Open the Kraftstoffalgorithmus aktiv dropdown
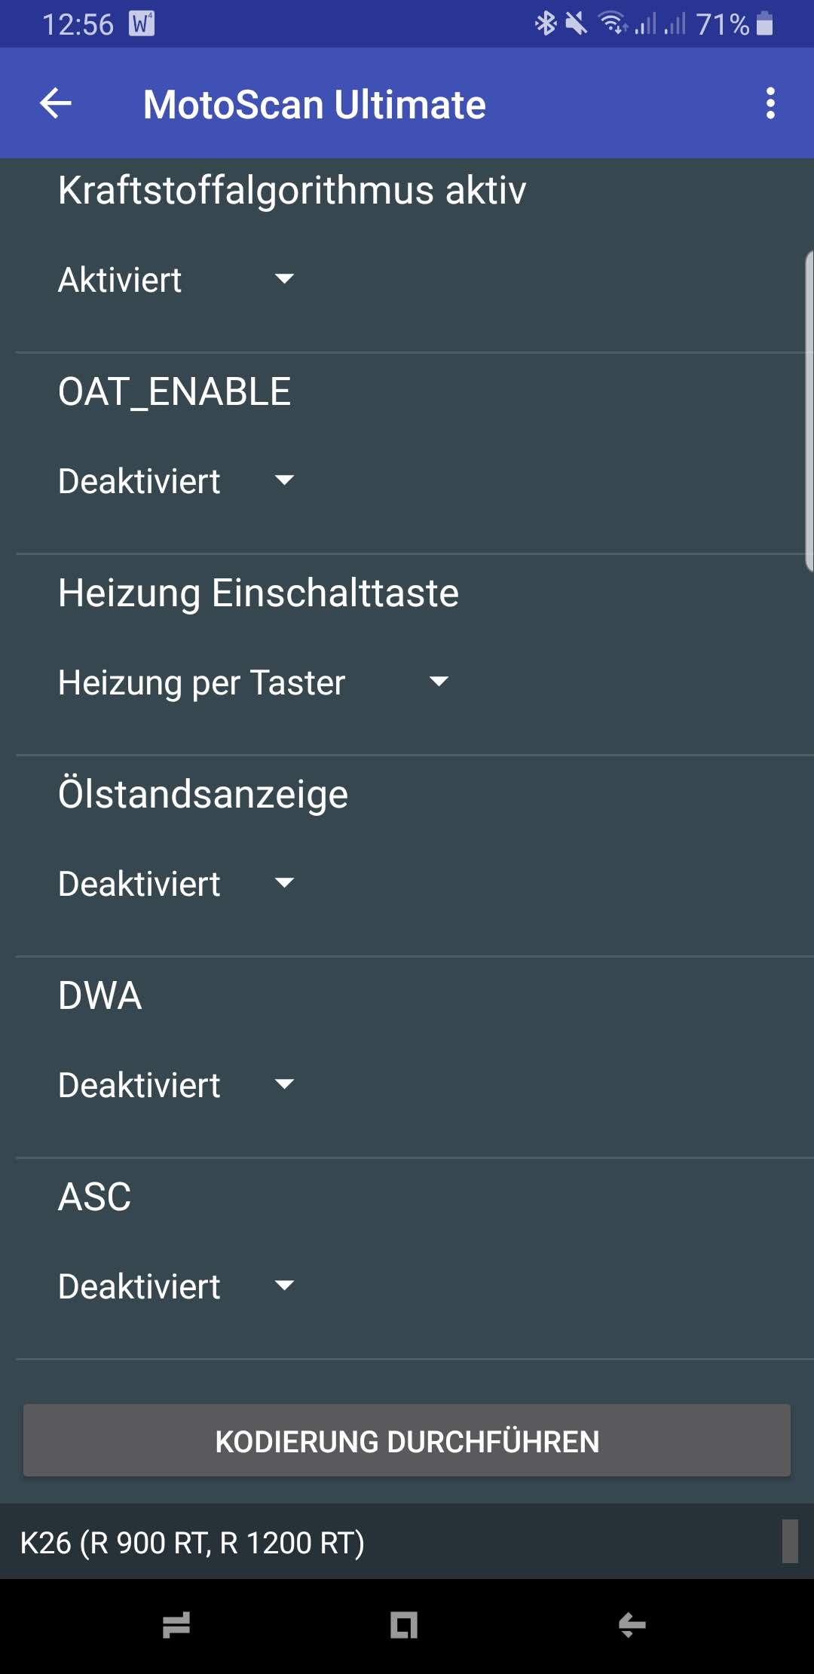814x1674 pixels. point(176,280)
